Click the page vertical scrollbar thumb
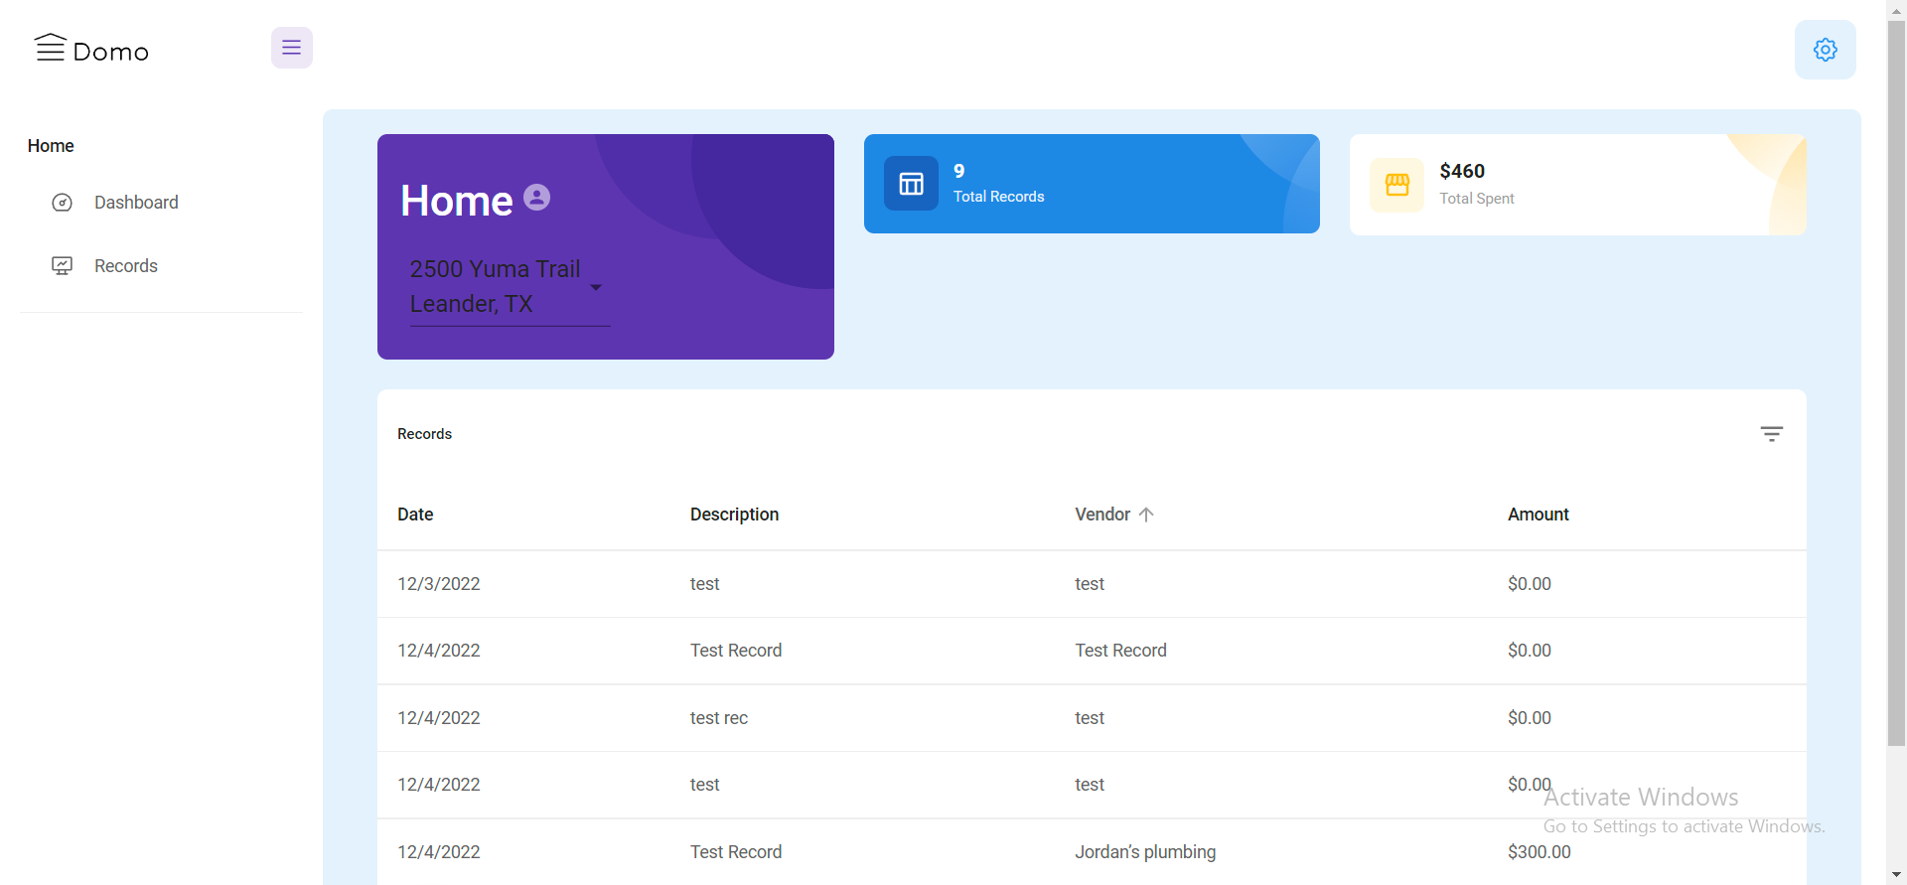 pos(1896,382)
